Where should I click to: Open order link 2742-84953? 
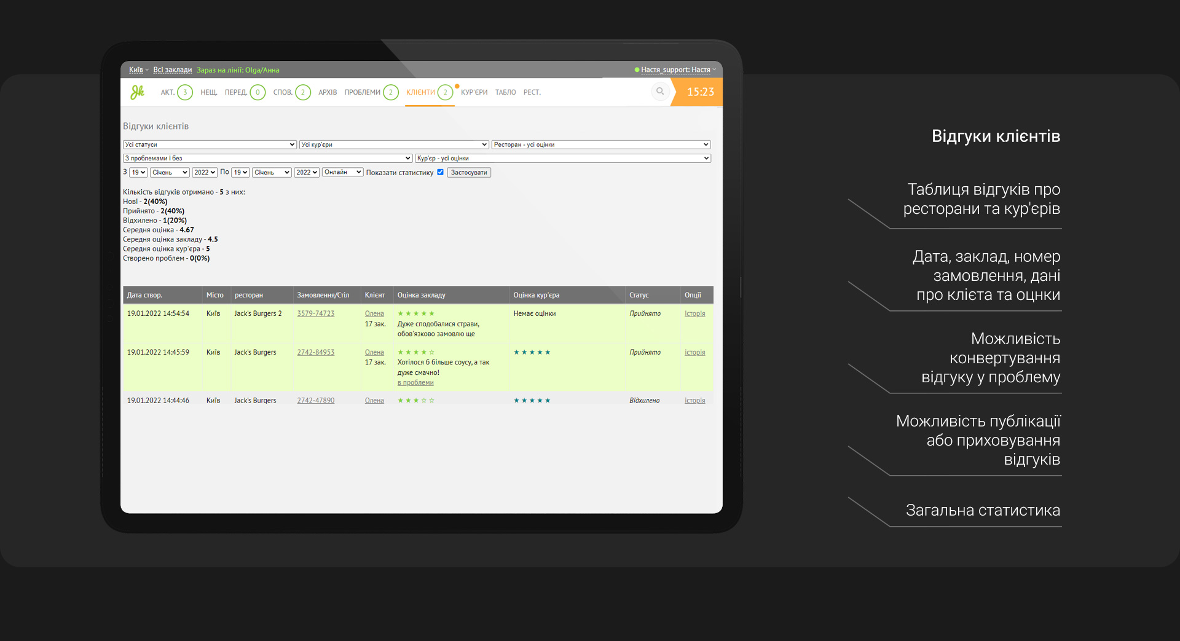[316, 352]
